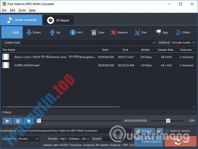Click the Sample Rate column header
Image resolution: width=198 pixels, height=149 pixels.
[166, 50]
